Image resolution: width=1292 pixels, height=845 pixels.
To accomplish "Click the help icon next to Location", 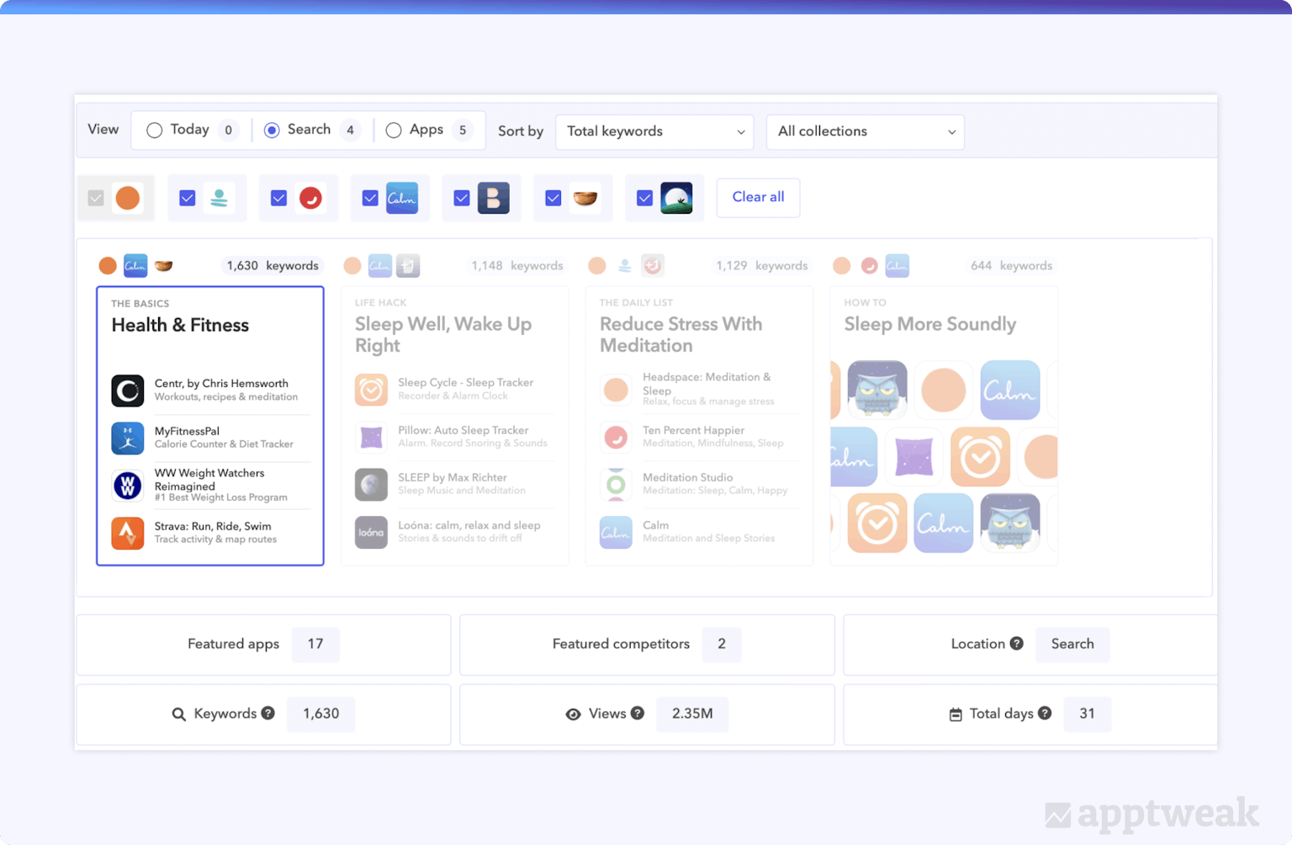I will click(1016, 644).
